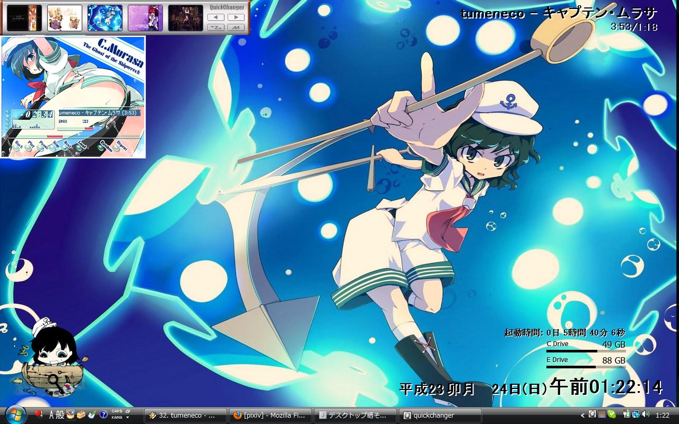Click the '49 GB' C Drive value
Screen dimensions: 679x424
[x=614, y=344]
